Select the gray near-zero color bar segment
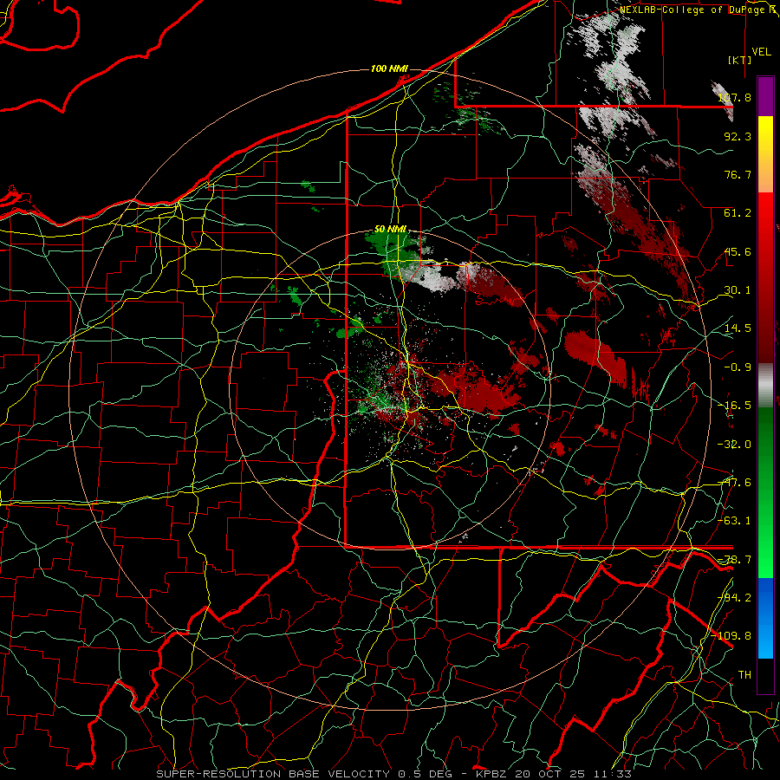The image size is (780, 780). pyautogui.click(x=765, y=383)
